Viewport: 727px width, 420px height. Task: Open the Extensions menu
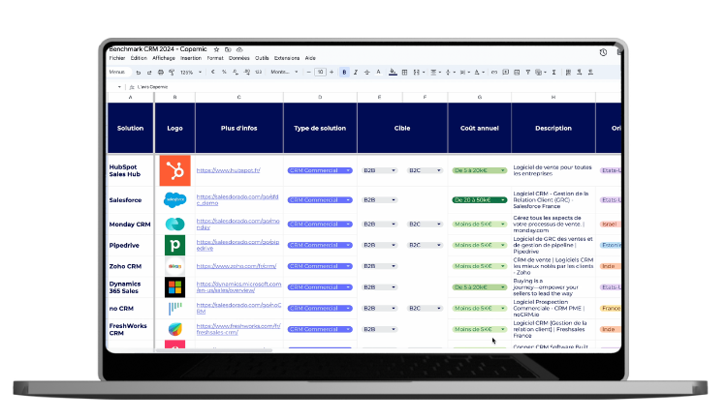click(287, 58)
